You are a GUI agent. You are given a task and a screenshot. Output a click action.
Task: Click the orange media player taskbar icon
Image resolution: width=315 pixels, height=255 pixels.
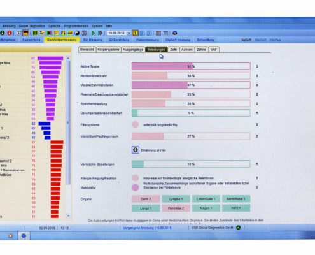pos(10,236)
